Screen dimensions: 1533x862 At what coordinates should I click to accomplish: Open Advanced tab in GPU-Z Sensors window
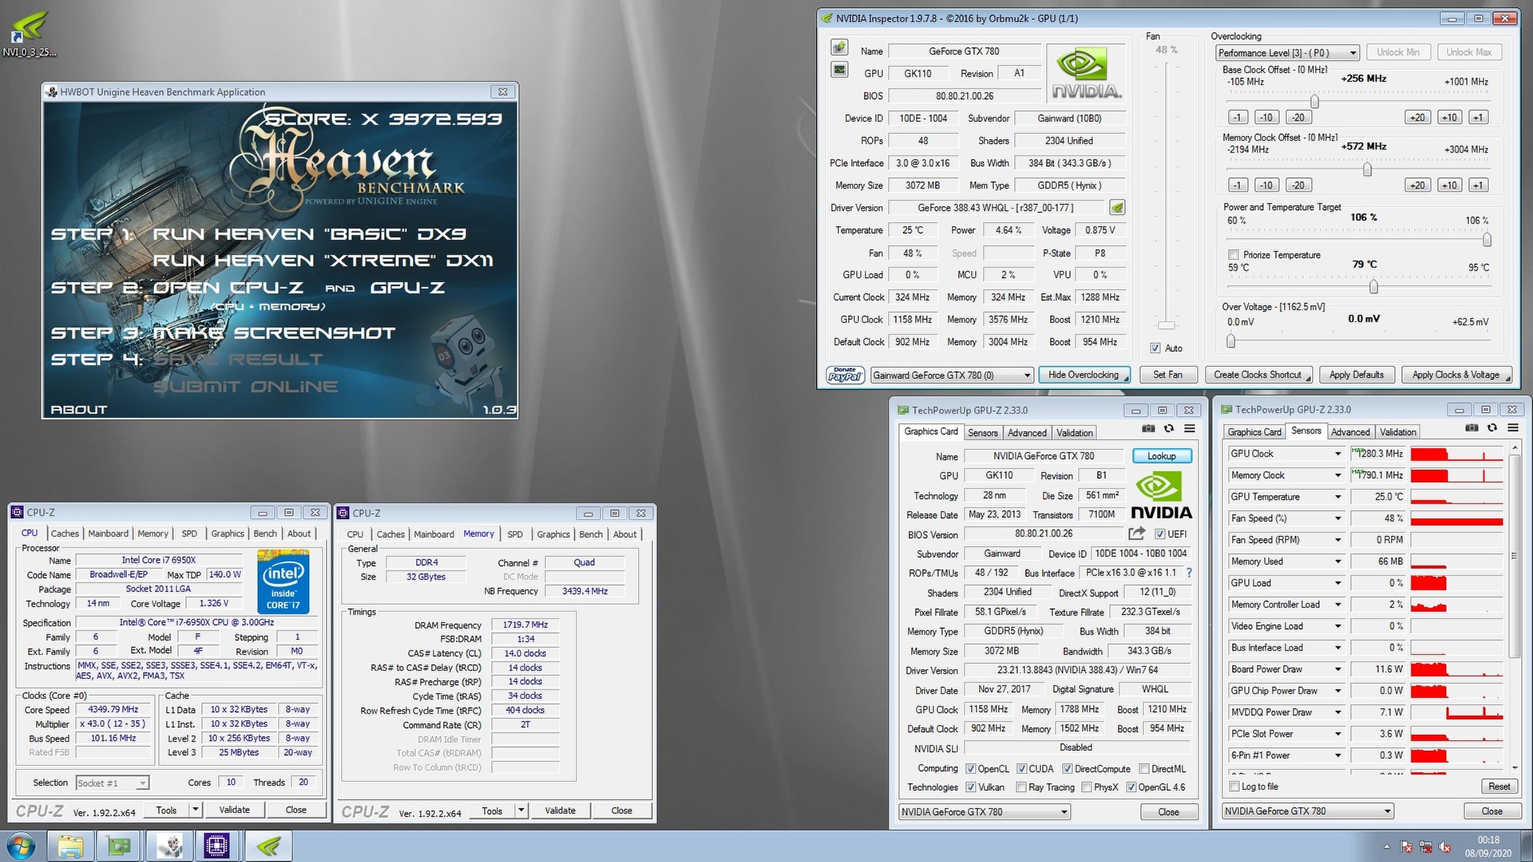tap(1350, 432)
